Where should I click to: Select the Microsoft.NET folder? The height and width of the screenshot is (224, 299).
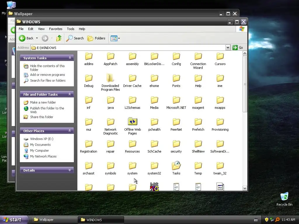[x=176, y=103]
